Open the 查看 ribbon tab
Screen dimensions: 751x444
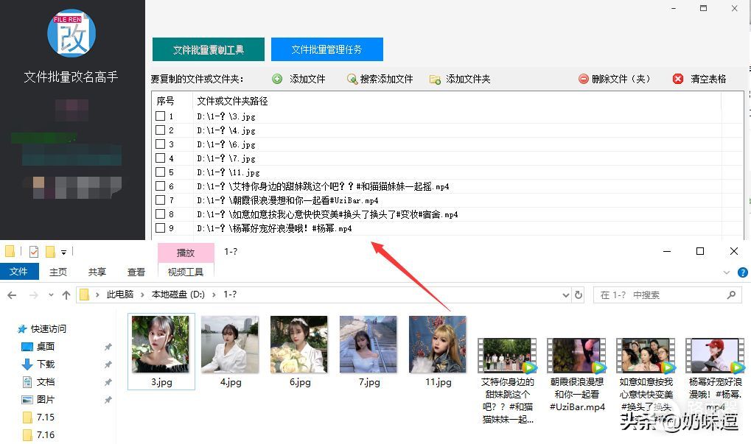coord(136,272)
